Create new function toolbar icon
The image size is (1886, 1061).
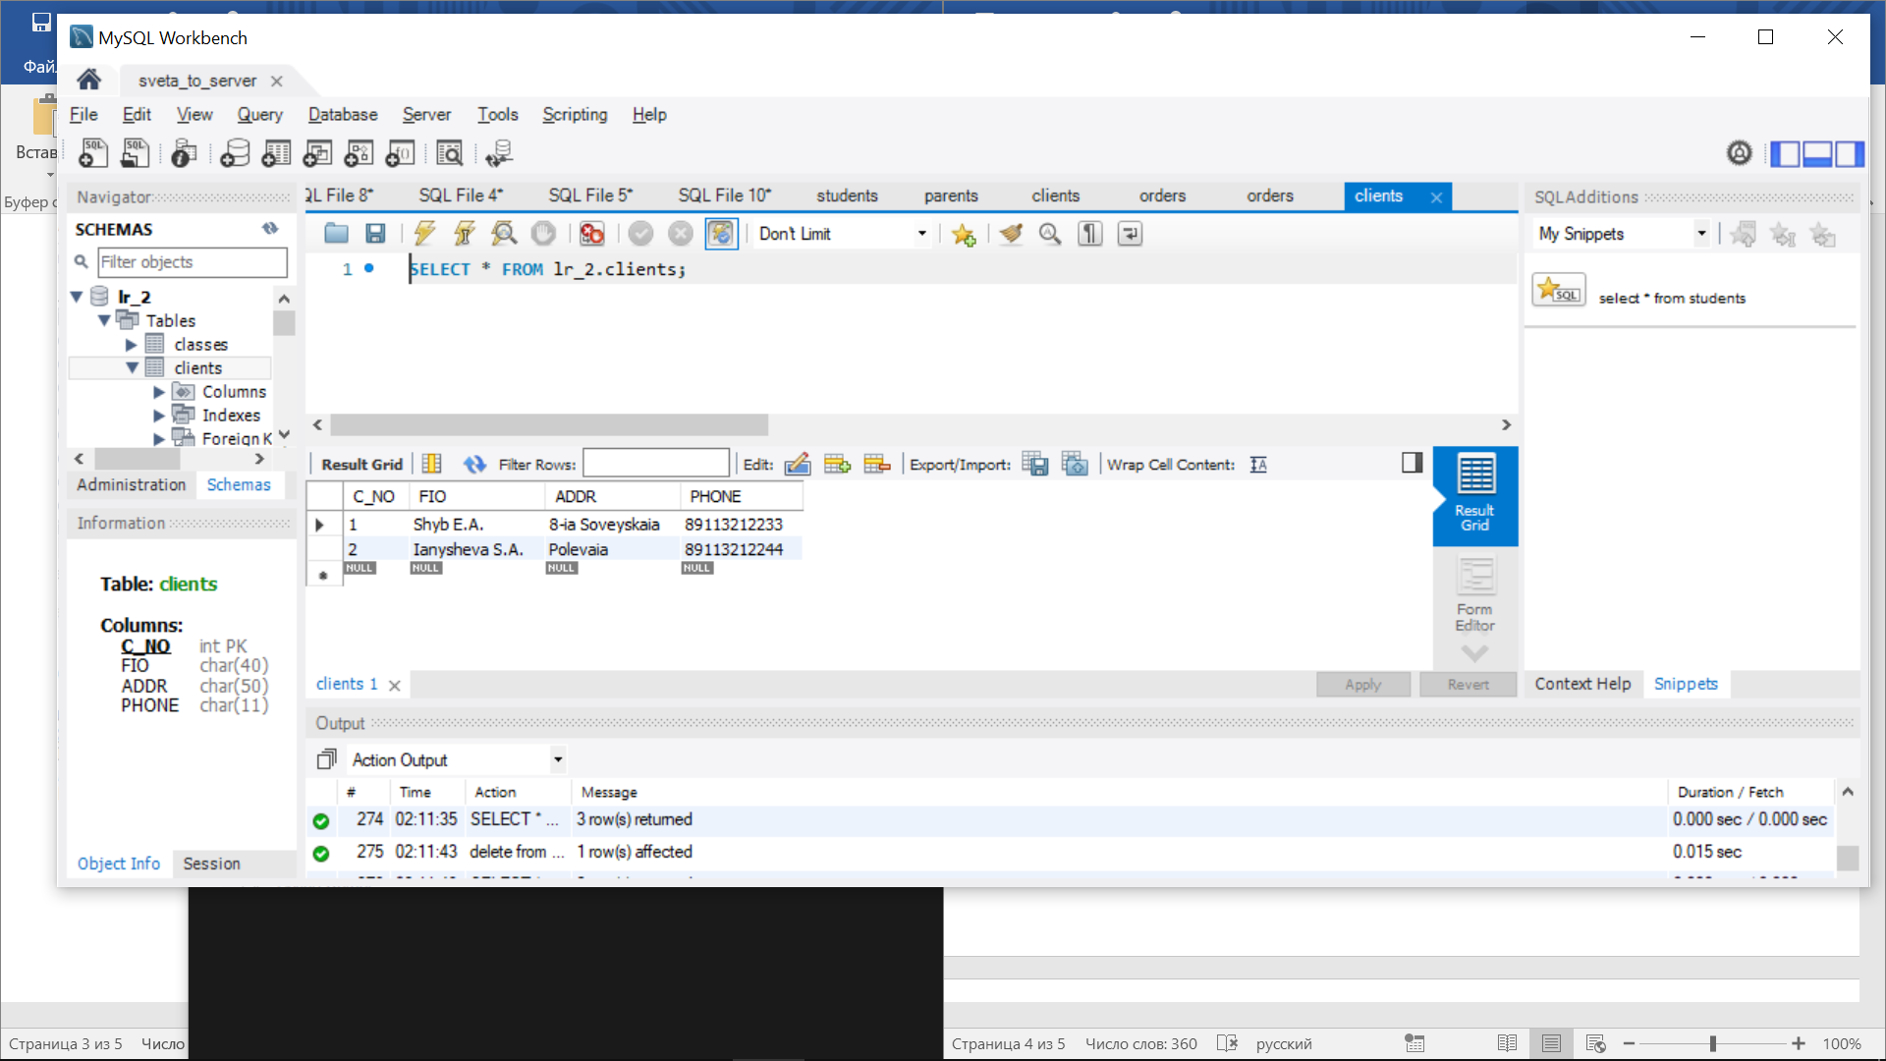pyautogui.click(x=400, y=153)
